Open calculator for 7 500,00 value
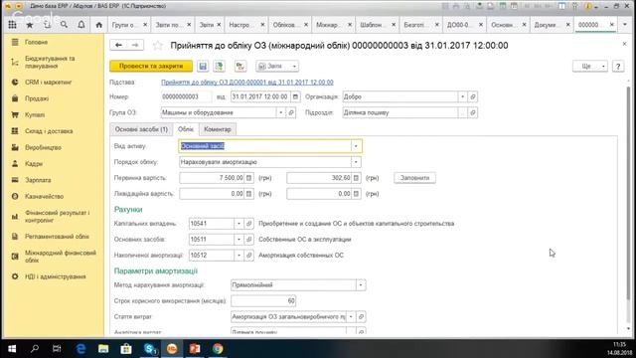636x358 pixels. (249, 178)
